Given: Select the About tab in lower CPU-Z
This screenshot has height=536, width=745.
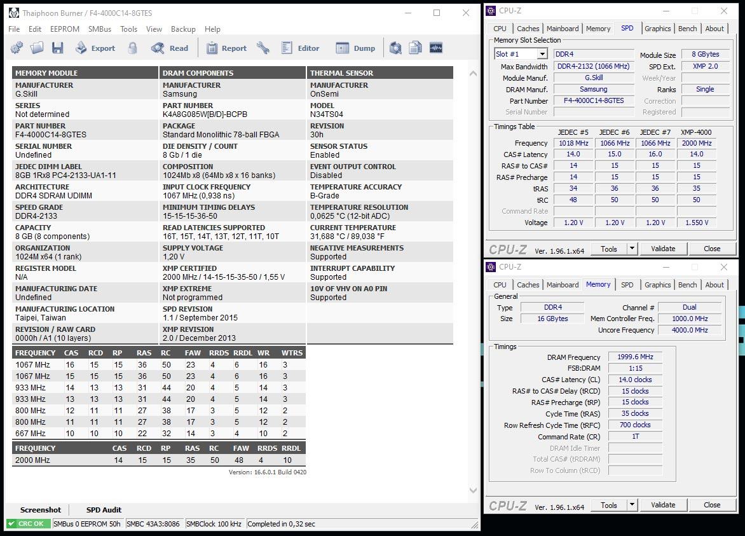Looking at the screenshot, I should 714,285.
